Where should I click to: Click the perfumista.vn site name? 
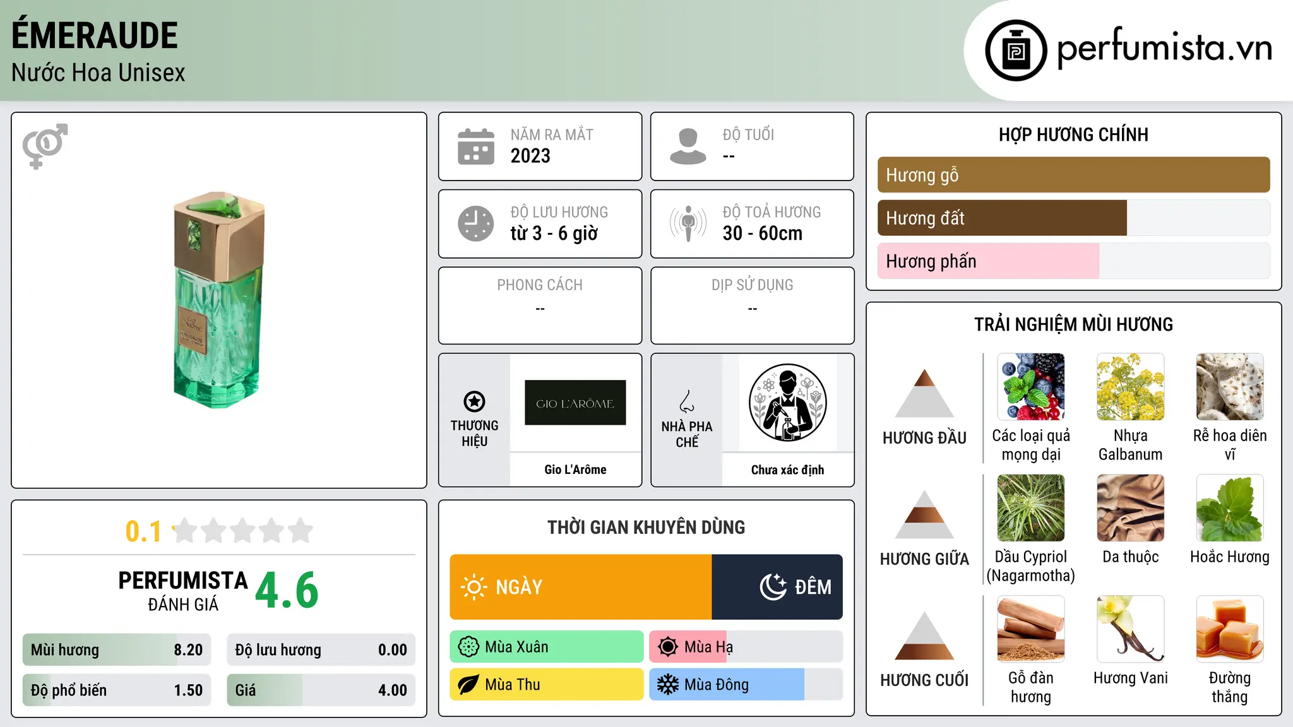pyautogui.click(x=1164, y=48)
